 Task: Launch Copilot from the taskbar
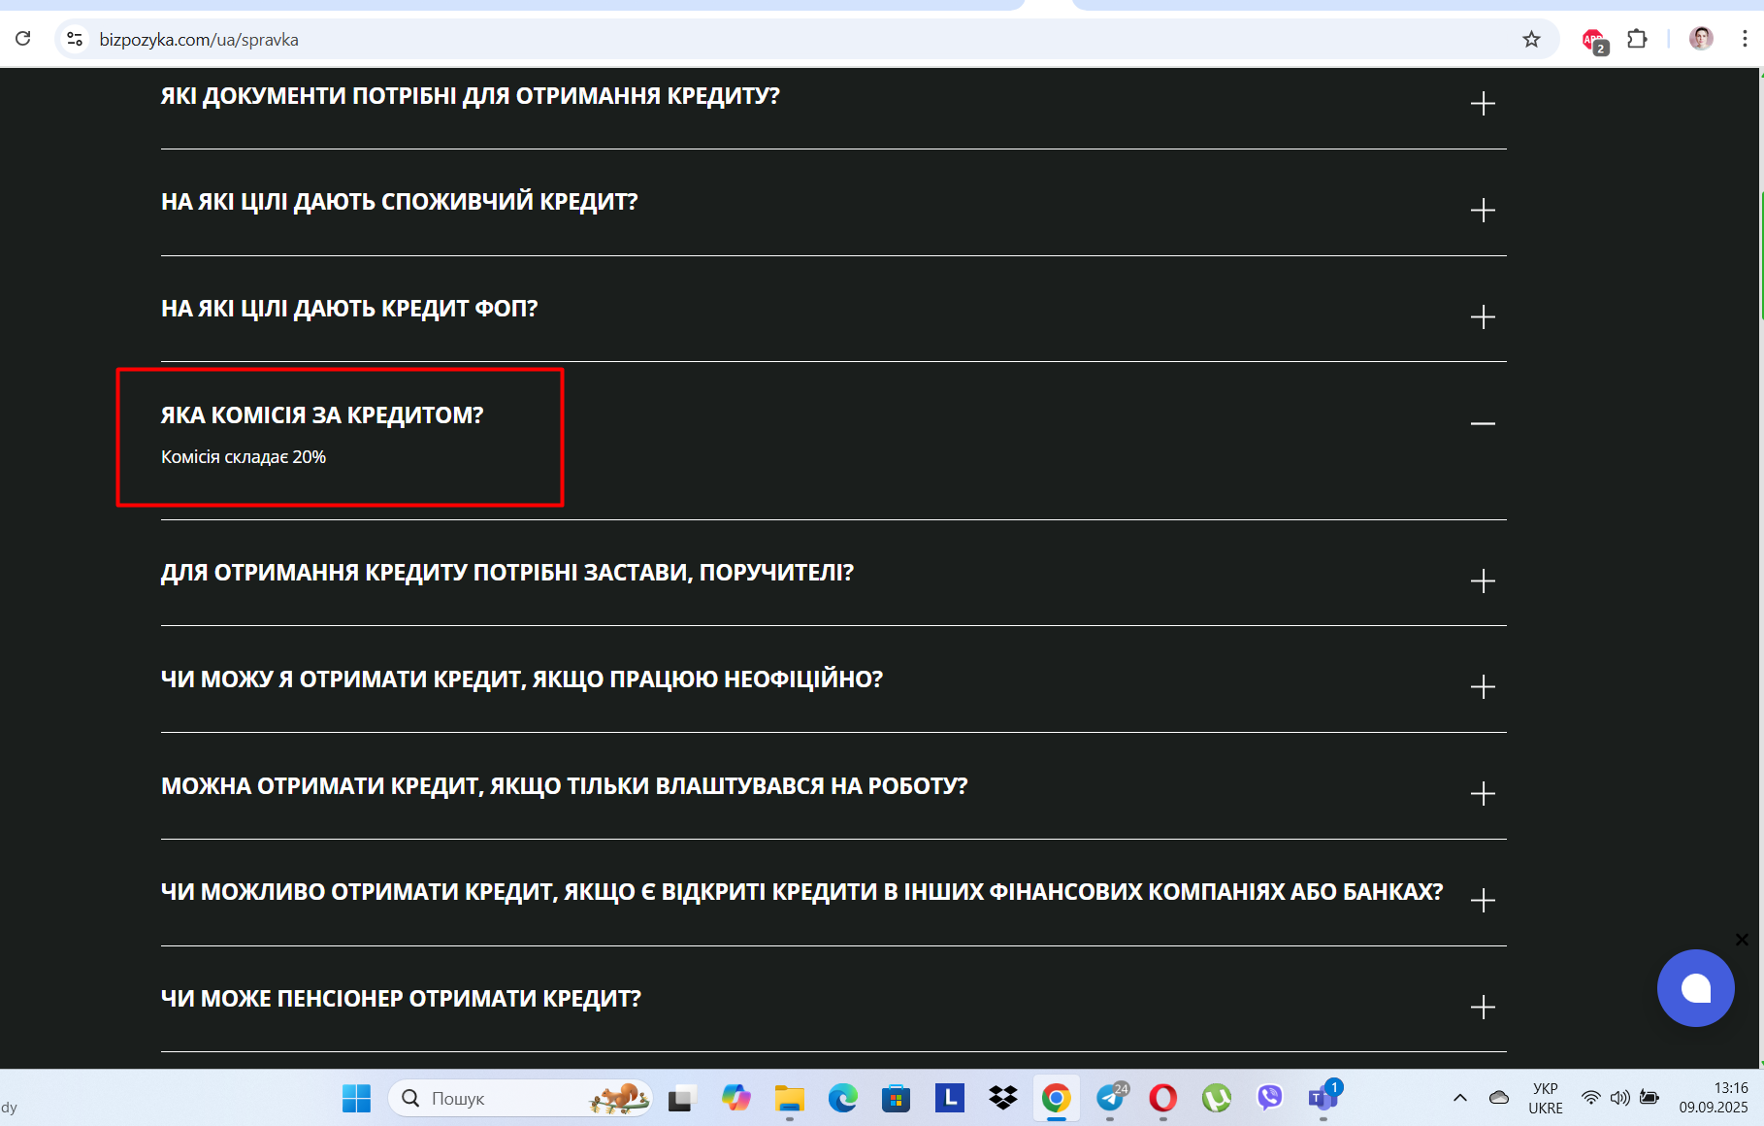tap(736, 1099)
